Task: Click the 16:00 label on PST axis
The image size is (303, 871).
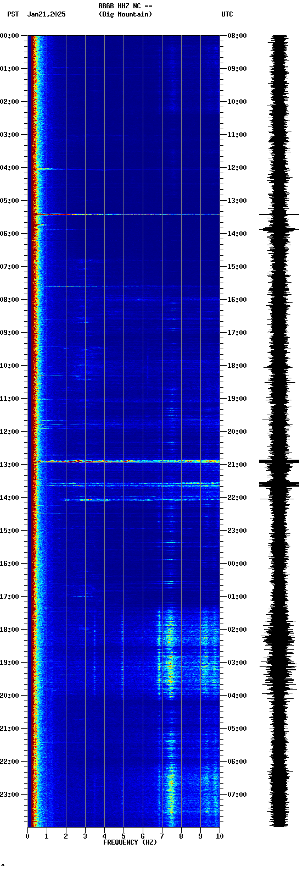Action: pyautogui.click(x=9, y=564)
